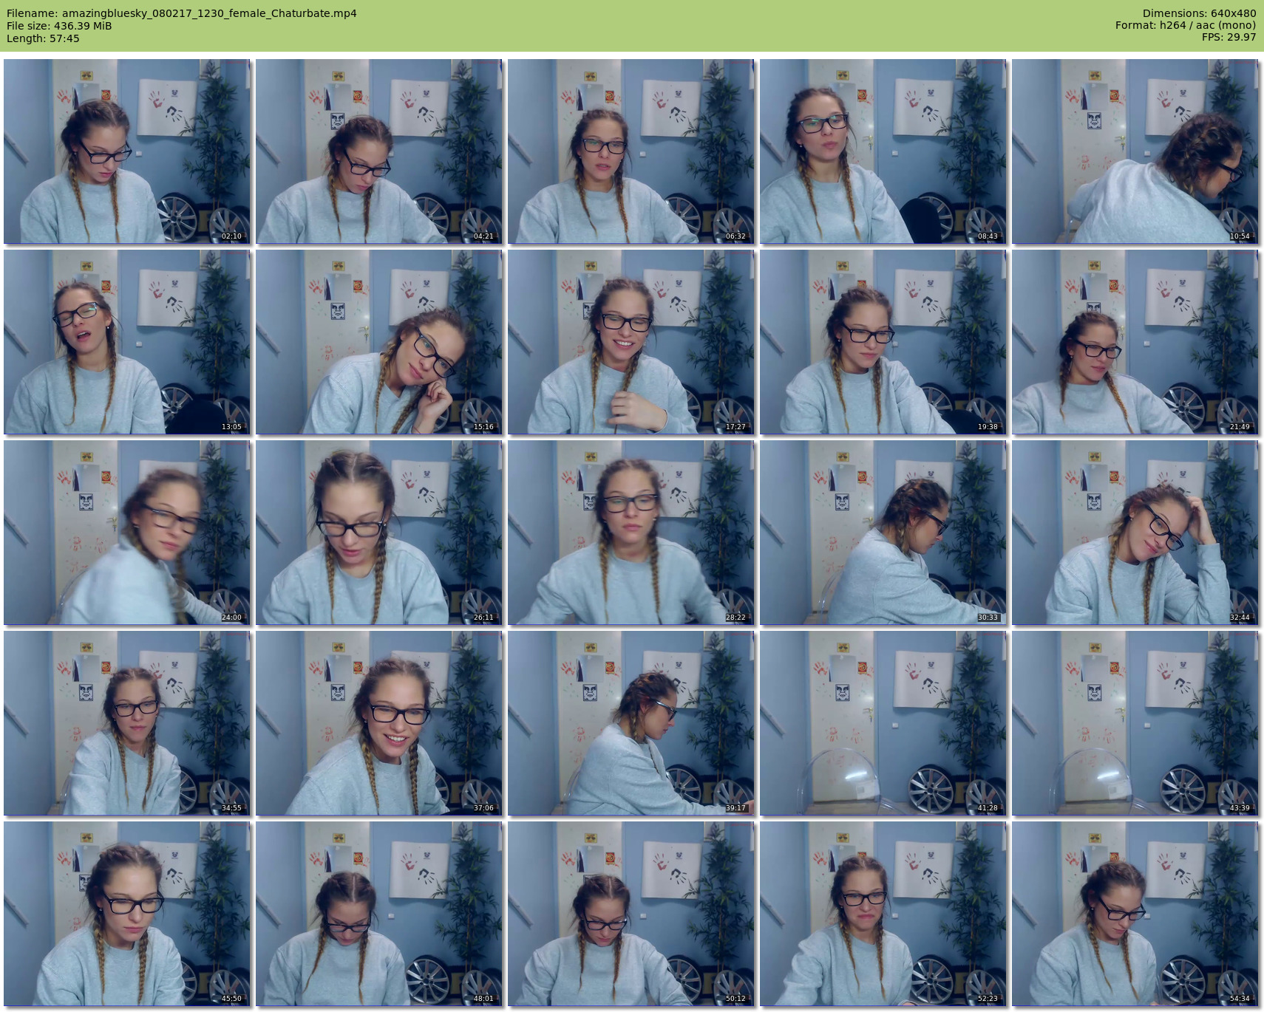Select the thumbnail frame stamped 39:17

point(631,723)
